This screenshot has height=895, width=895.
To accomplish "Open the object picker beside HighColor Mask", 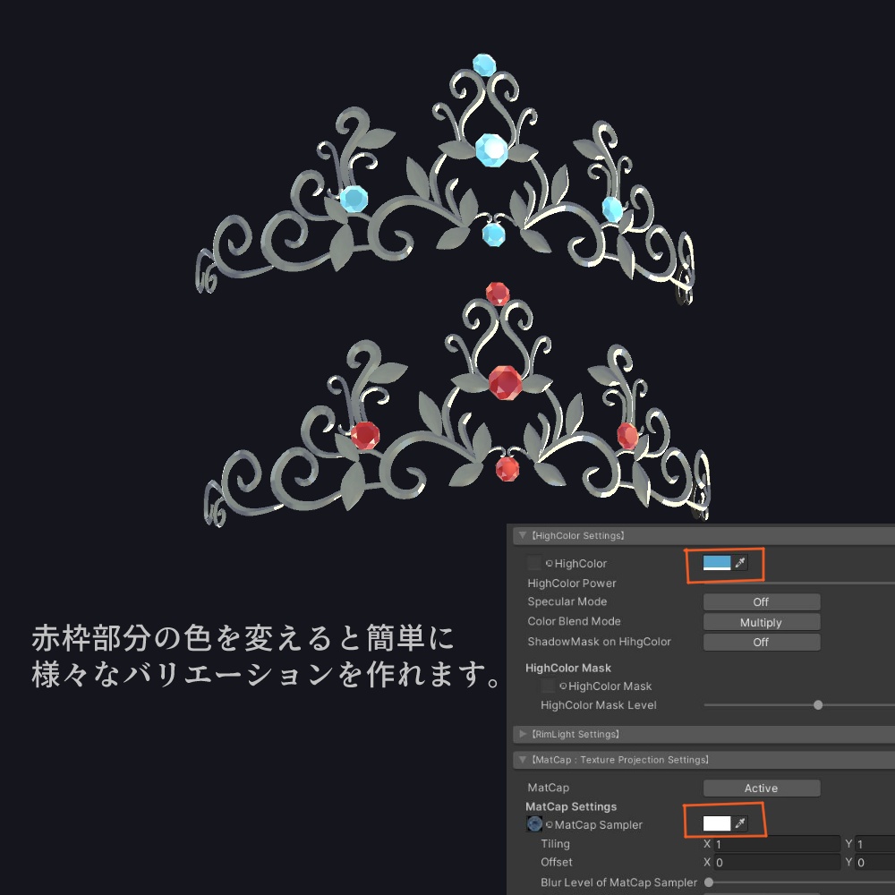I will click(x=562, y=686).
